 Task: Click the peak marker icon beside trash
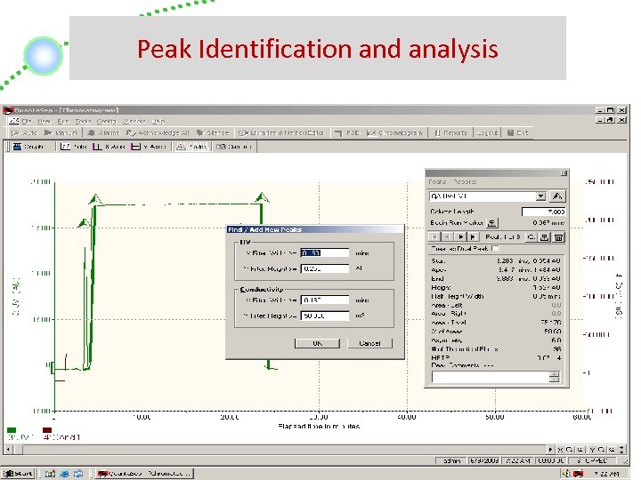coord(544,236)
